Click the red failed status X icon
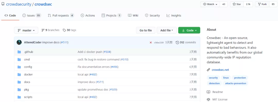 [x=151, y=42]
